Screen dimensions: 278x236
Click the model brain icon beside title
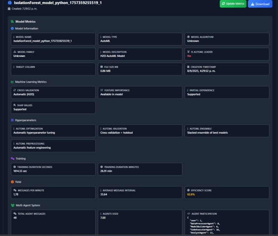tap(10, 2)
